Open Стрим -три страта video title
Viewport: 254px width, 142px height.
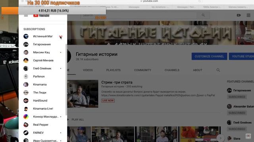117,82
